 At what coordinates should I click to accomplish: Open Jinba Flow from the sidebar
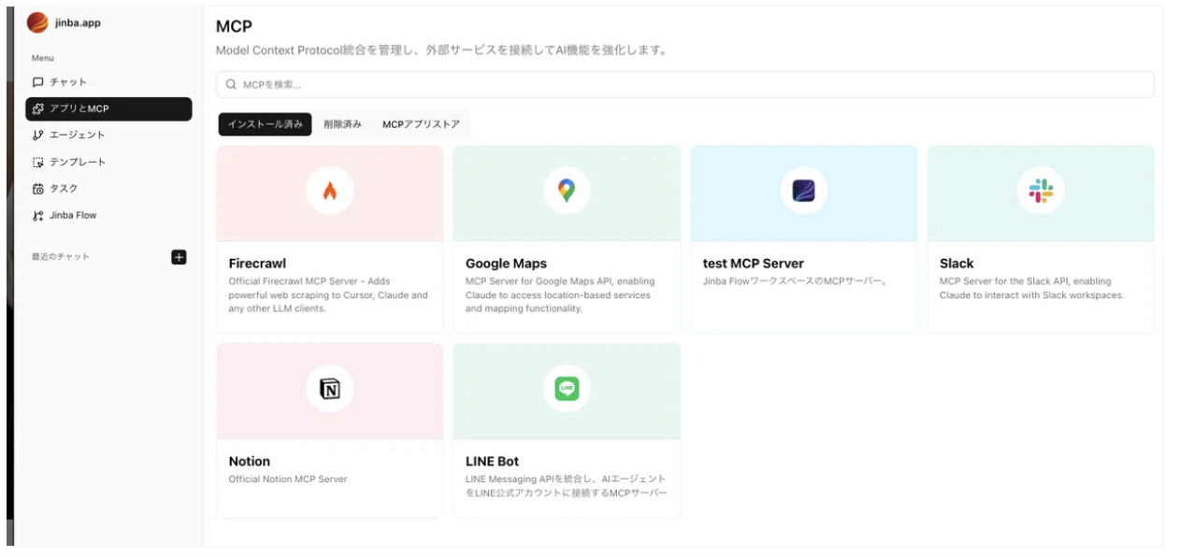coord(108,216)
